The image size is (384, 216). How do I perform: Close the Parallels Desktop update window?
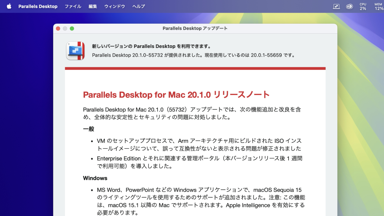(x=58, y=28)
